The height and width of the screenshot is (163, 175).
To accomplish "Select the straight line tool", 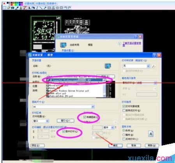I will (x=41, y=8).
